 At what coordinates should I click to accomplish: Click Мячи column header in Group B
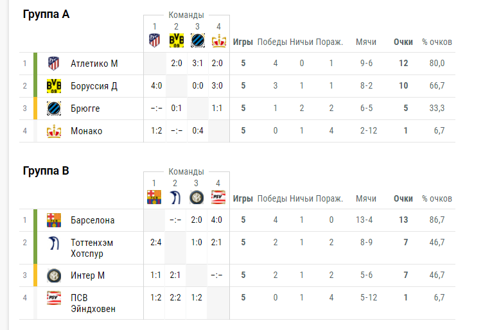click(x=366, y=198)
